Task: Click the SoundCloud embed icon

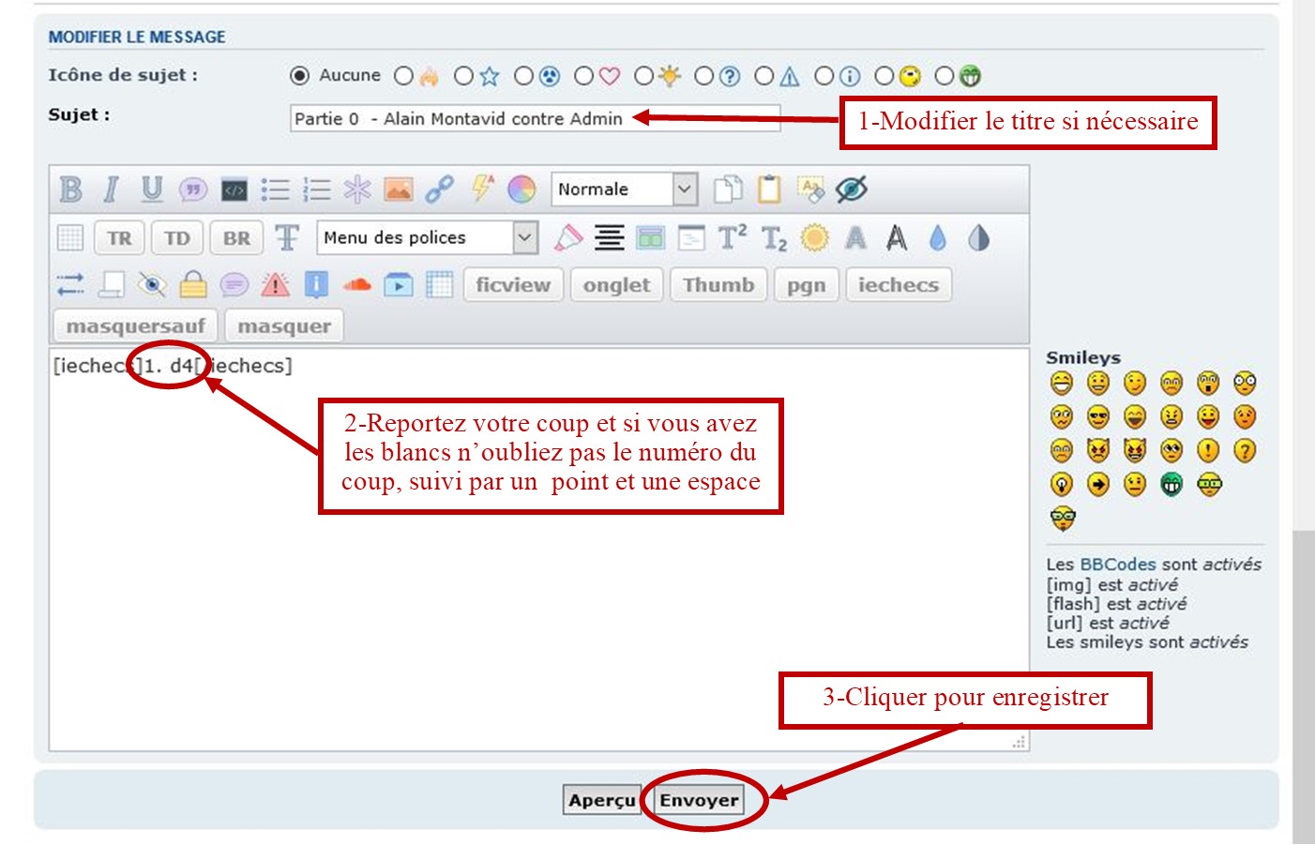Action: [x=356, y=285]
